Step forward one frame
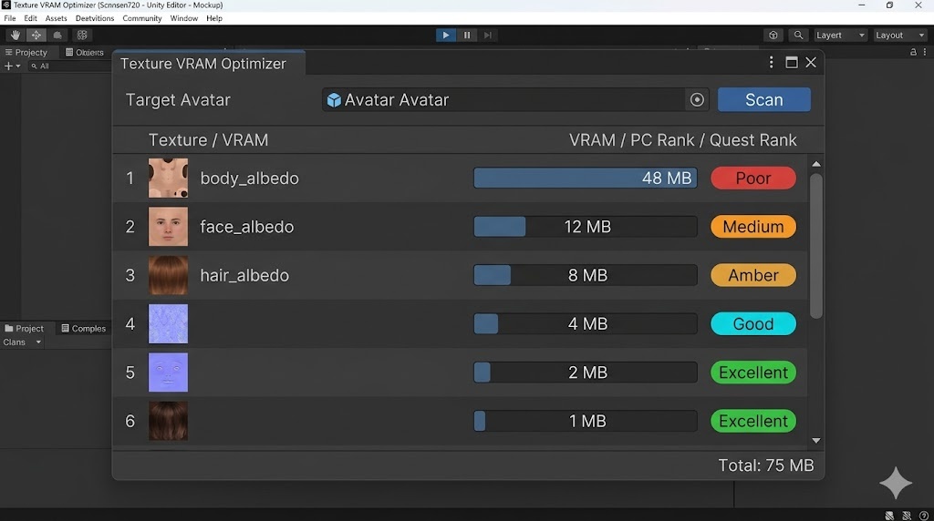 (488, 36)
